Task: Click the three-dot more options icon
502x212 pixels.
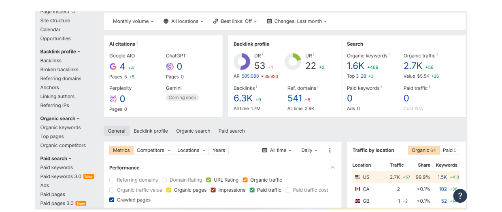Action: (330, 150)
